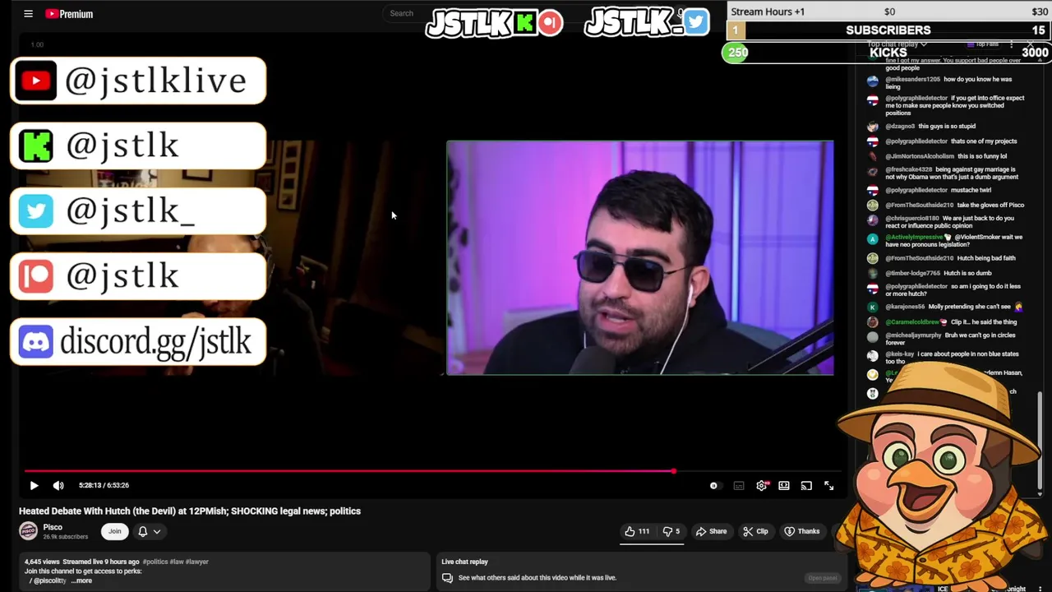Click @keis-kay username in chat
Viewport: 1052px width, 592px height.
(x=899, y=354)
